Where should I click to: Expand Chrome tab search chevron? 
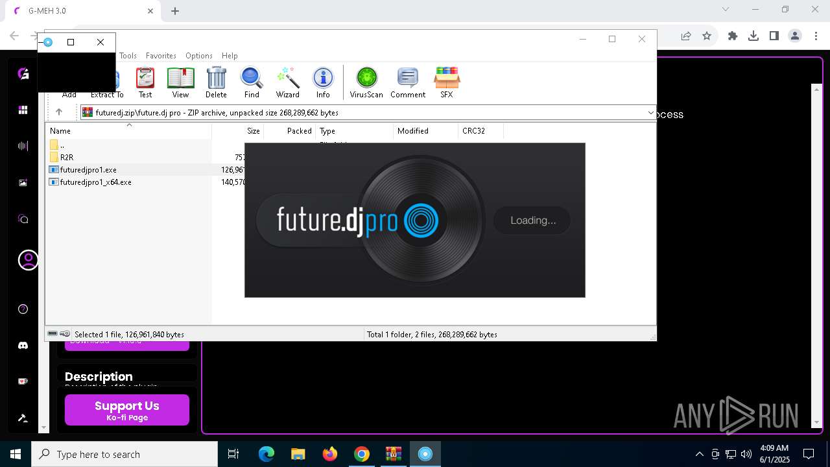coord(726,9)
